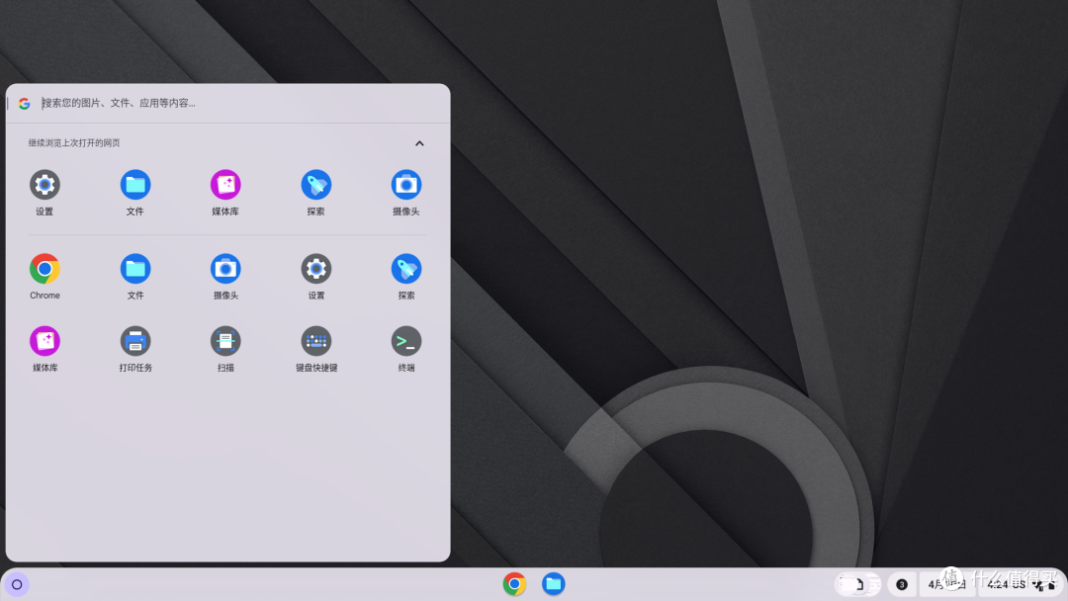Click the launcher circle button on the shelf
The image size is (1068, 601).
pos(17,584)
